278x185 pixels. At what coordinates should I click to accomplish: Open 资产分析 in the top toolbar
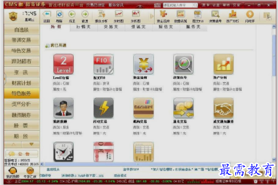point(233,16)
